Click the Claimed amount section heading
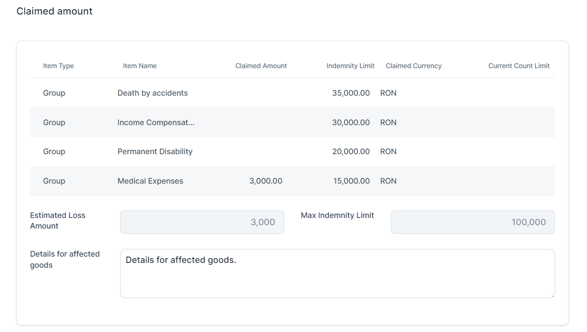 (54, 11)
